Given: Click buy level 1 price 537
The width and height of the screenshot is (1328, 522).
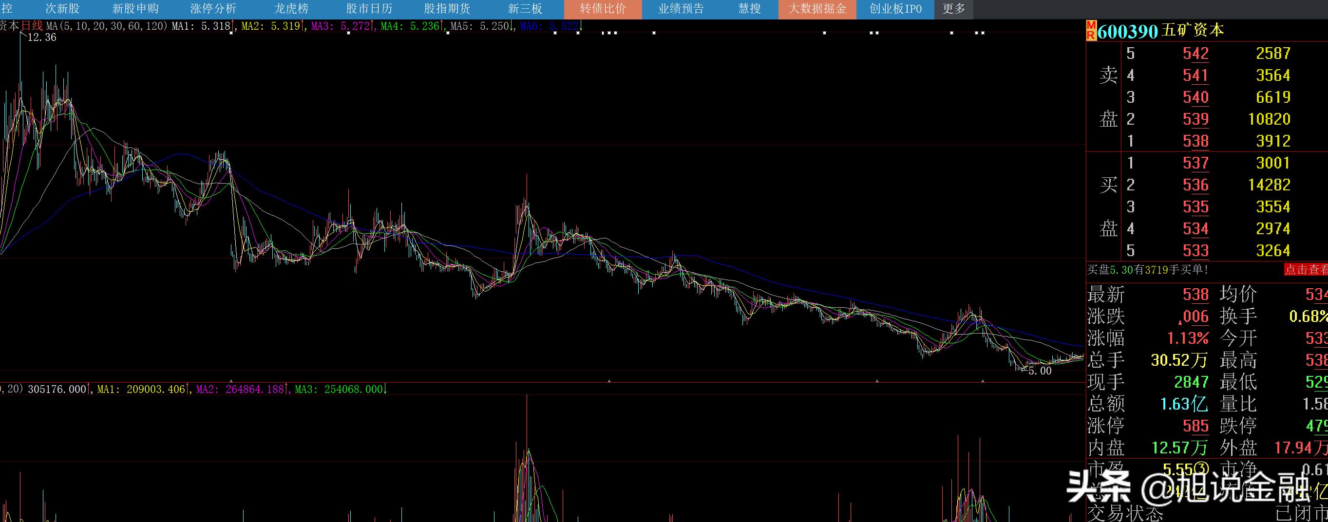Looking at the screenshot, I should (1195, 163).
